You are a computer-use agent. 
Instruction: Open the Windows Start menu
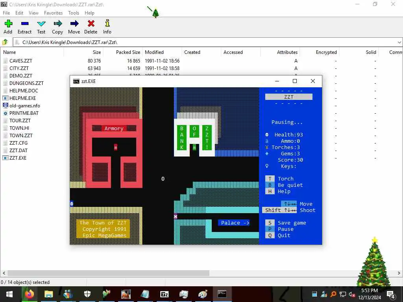click(9, 294)
